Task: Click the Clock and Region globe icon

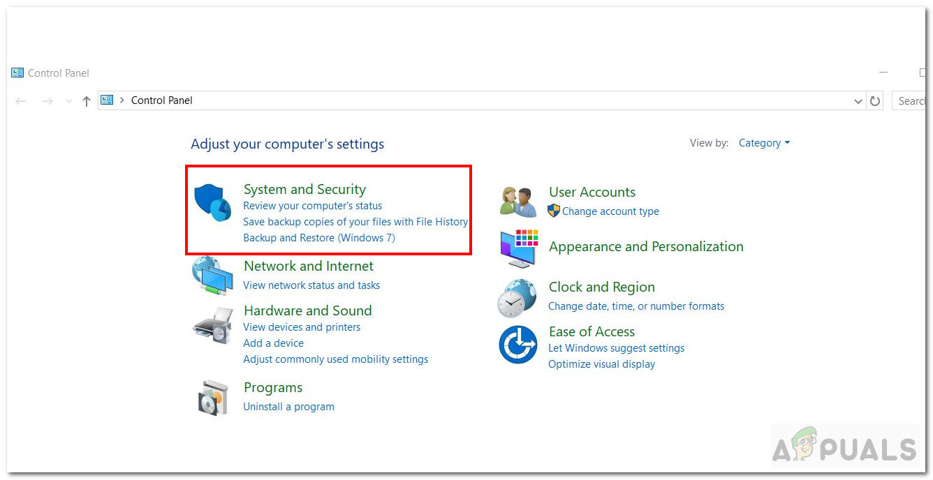Action: [517, 298]
